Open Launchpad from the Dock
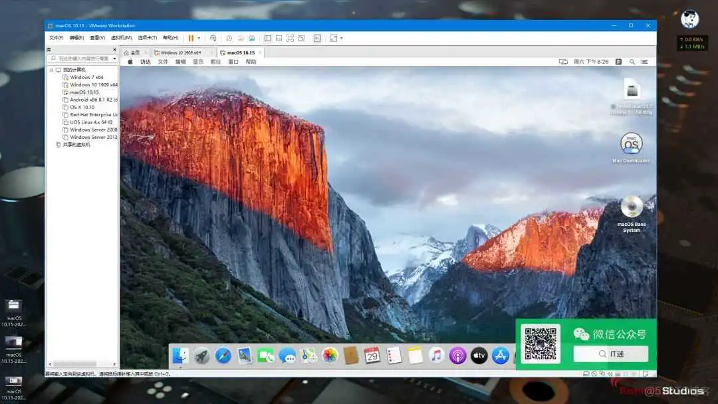This screenshot has height=404, width=718. click(x=201, y=355)
